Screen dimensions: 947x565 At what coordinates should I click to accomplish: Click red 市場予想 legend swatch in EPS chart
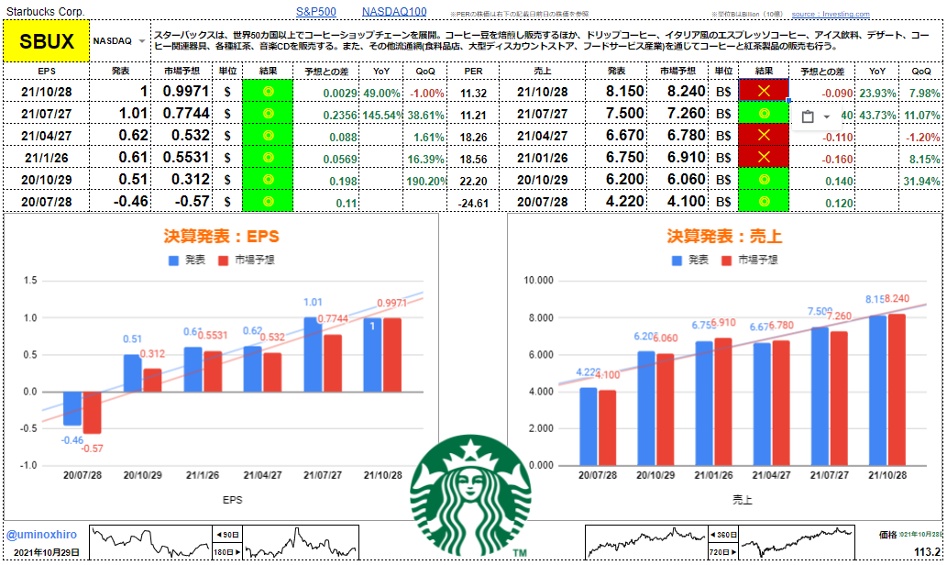pyautogui.click(x=224, y=260)
